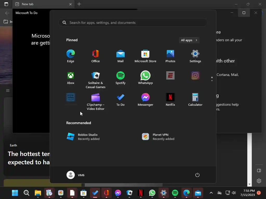
Task: Click the Prime Video pinned icon
Action: [71, 97]
